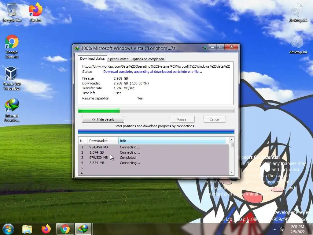Click the Hide details button
The width and height of the screenshot is (313, 235).
pos(103,119)
